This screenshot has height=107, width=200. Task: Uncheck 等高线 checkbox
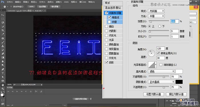tap(109, 17)
